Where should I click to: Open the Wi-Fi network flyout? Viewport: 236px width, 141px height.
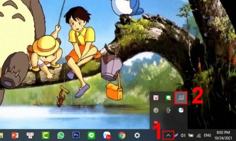coord(199,136)
